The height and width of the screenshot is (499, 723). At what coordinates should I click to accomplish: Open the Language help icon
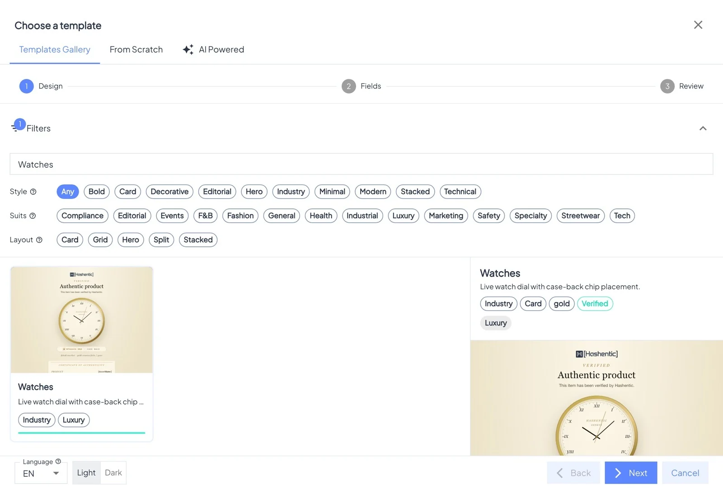tap(58, 461)
